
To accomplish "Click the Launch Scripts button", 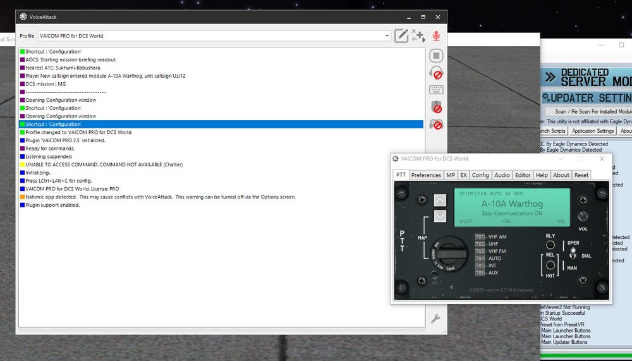I will click(x=554, y=131).
